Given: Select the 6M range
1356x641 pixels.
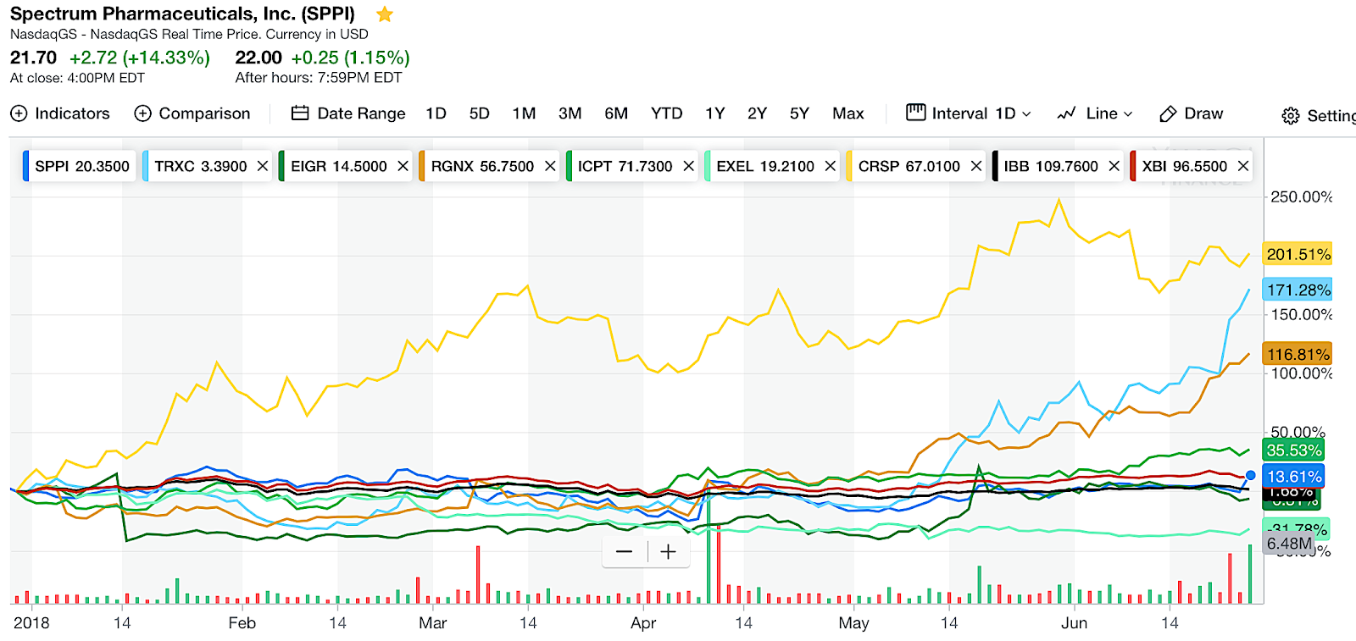Looking at the screenshot, I should tap(616, 113).
